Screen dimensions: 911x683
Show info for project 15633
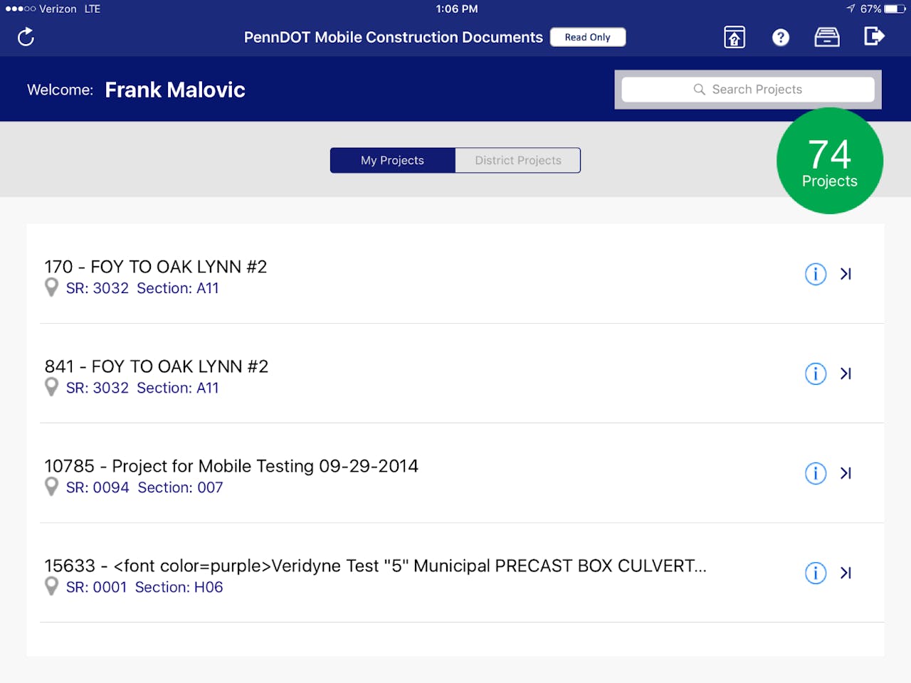click(816, 573)
